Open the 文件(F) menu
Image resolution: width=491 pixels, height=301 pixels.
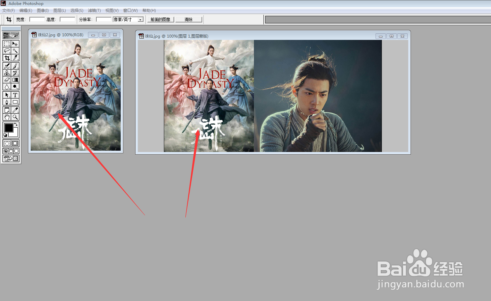coord(9,11)
